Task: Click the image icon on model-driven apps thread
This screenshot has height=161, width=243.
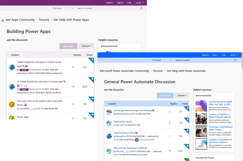Action: [x=26, y=66]
